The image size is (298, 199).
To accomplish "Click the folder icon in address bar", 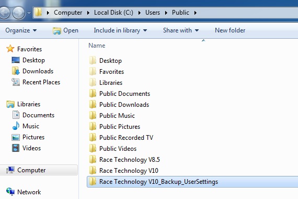I will click(x=38, y=13).
